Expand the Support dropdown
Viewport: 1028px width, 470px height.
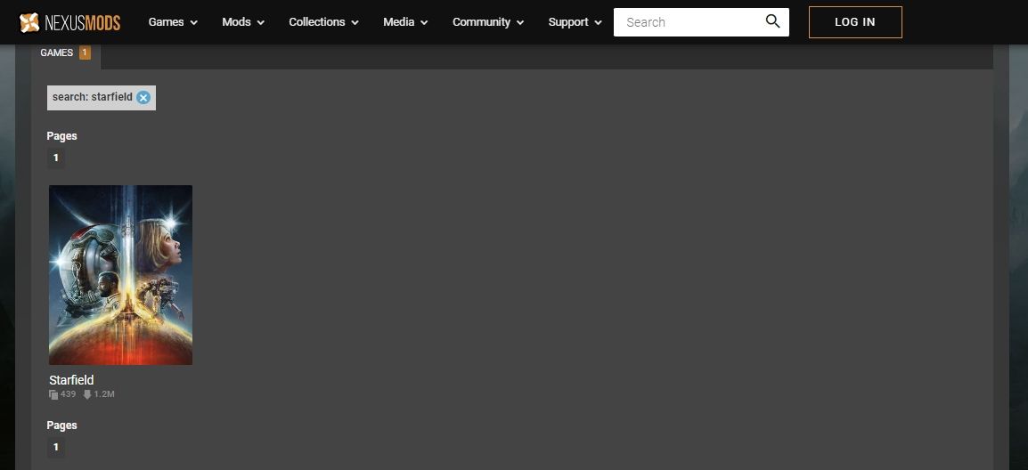coord(575,22)
